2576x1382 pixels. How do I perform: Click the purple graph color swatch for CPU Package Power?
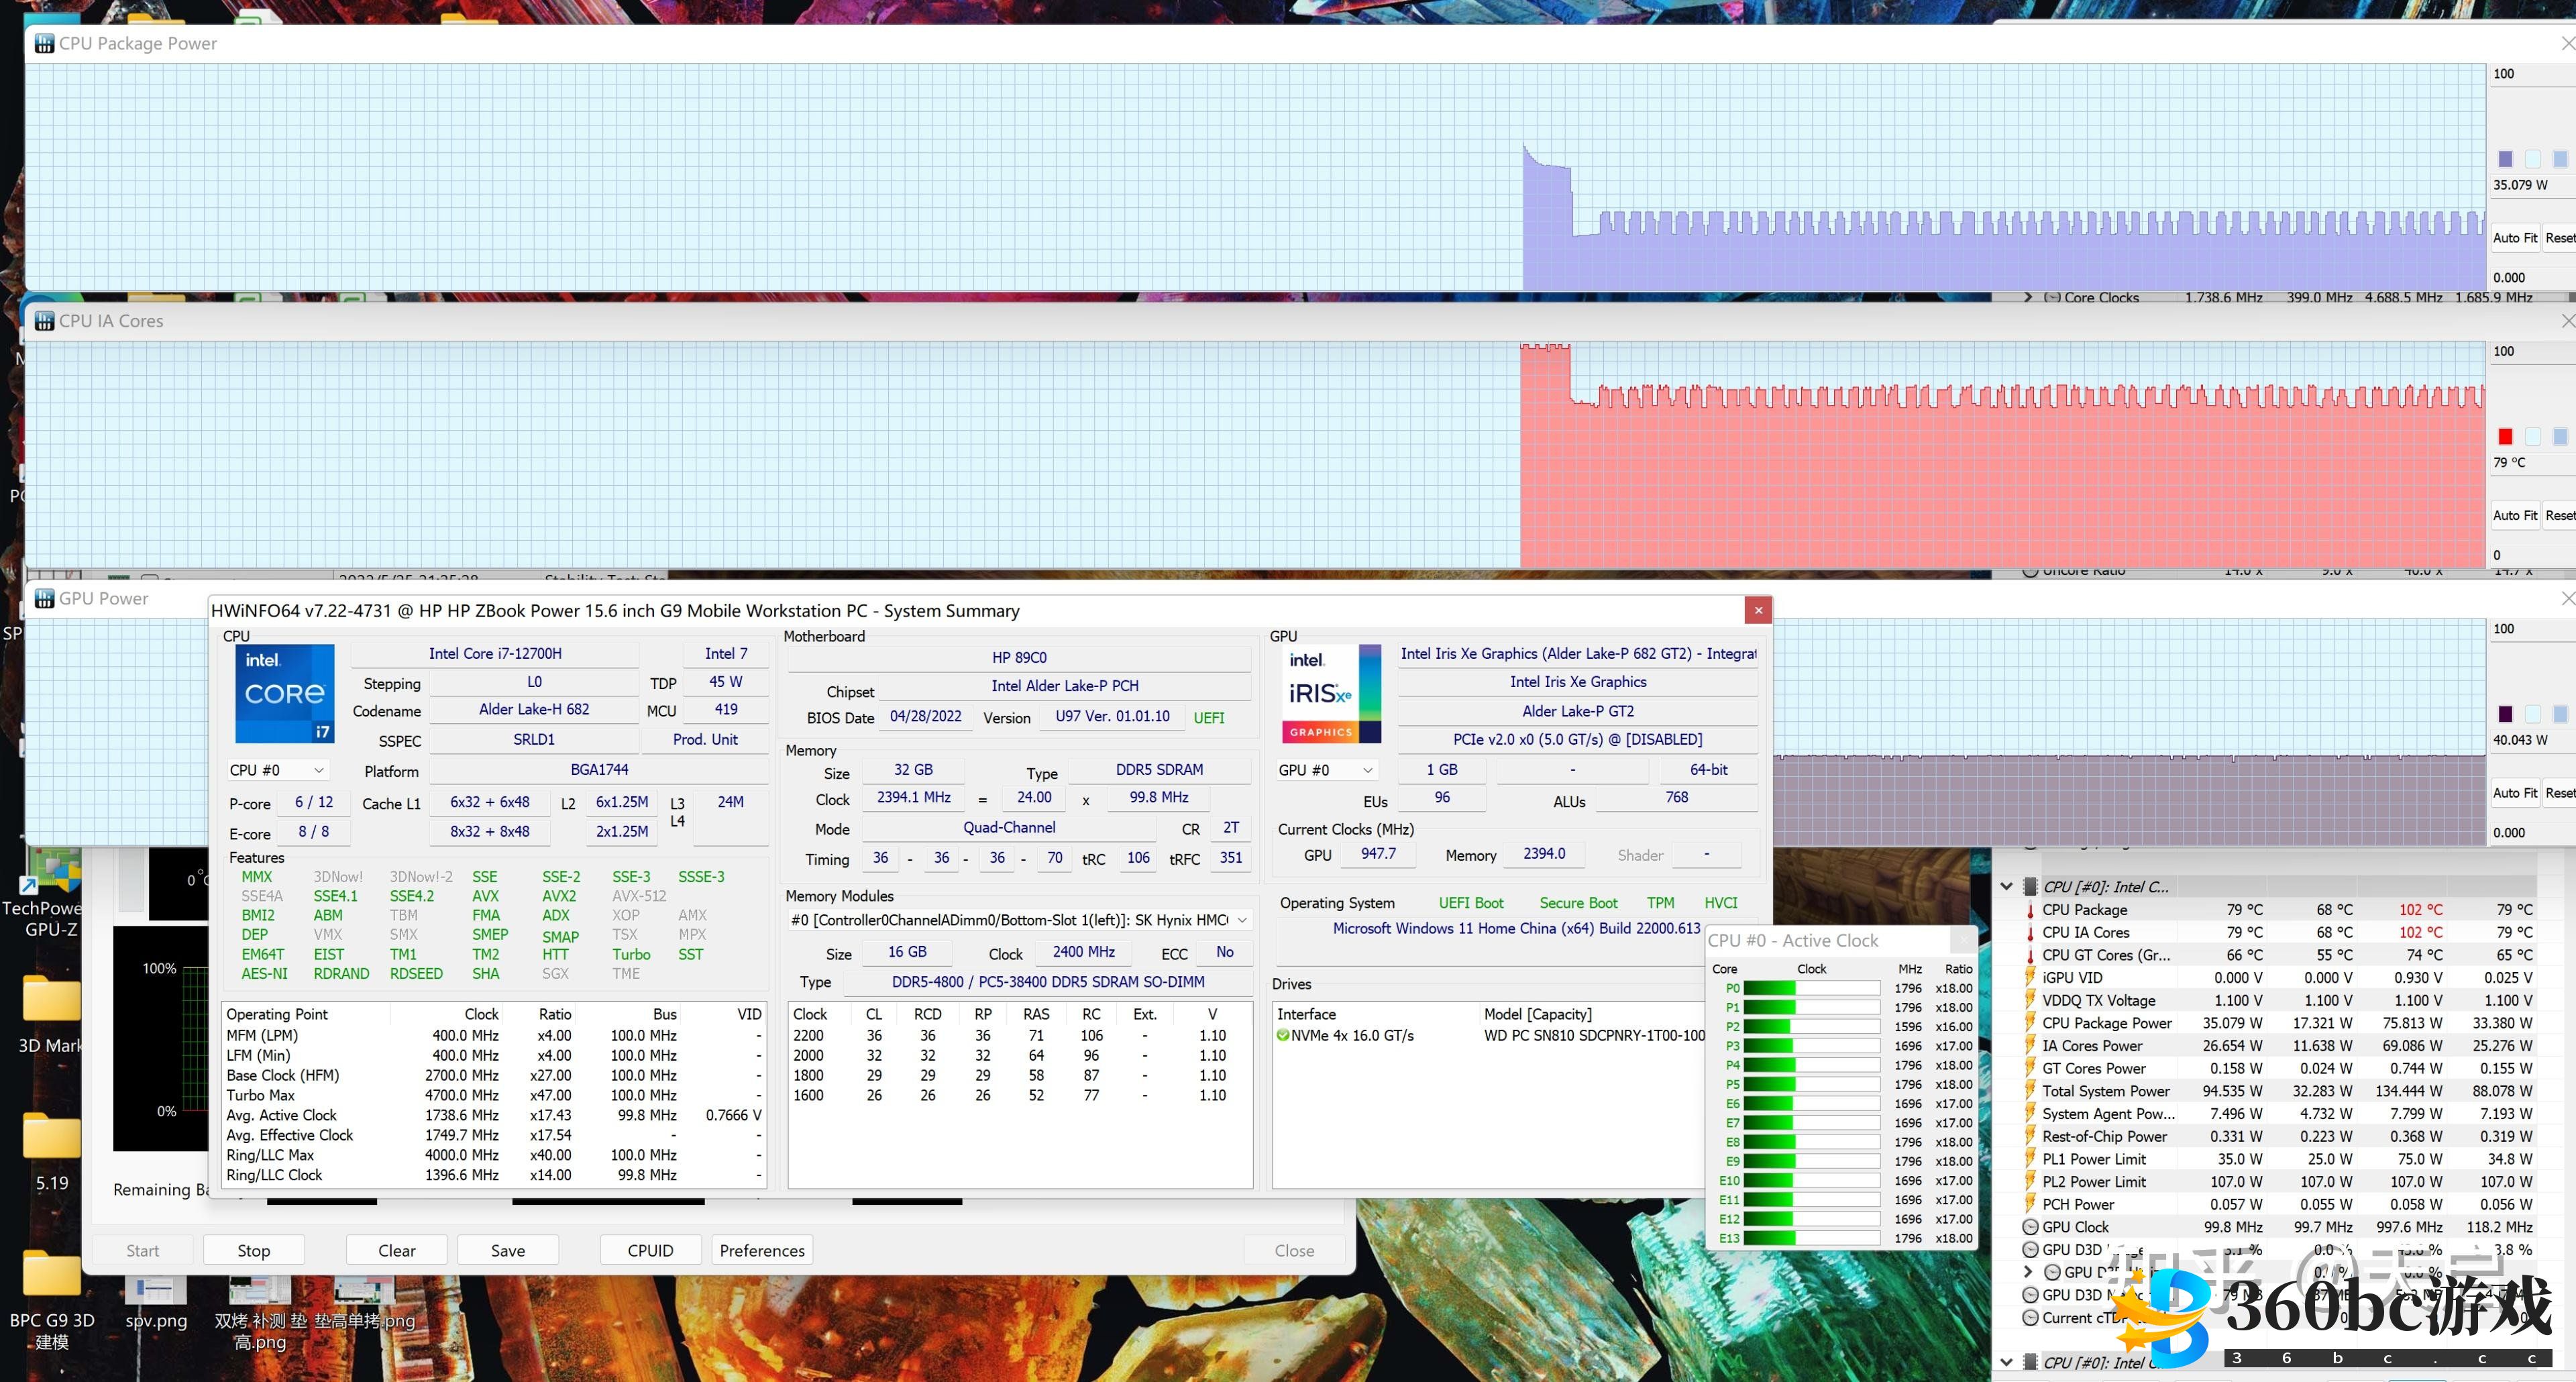2505,159
